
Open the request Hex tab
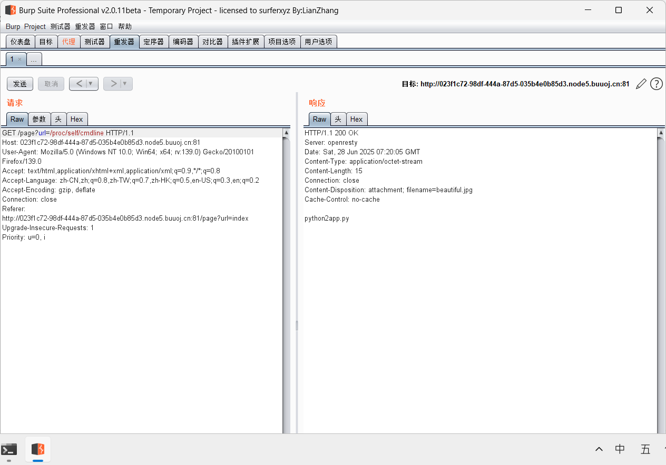pyautogui.click(x=77, y=119)
